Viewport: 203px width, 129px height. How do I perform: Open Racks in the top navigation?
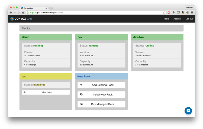click(x=166, y=19)
